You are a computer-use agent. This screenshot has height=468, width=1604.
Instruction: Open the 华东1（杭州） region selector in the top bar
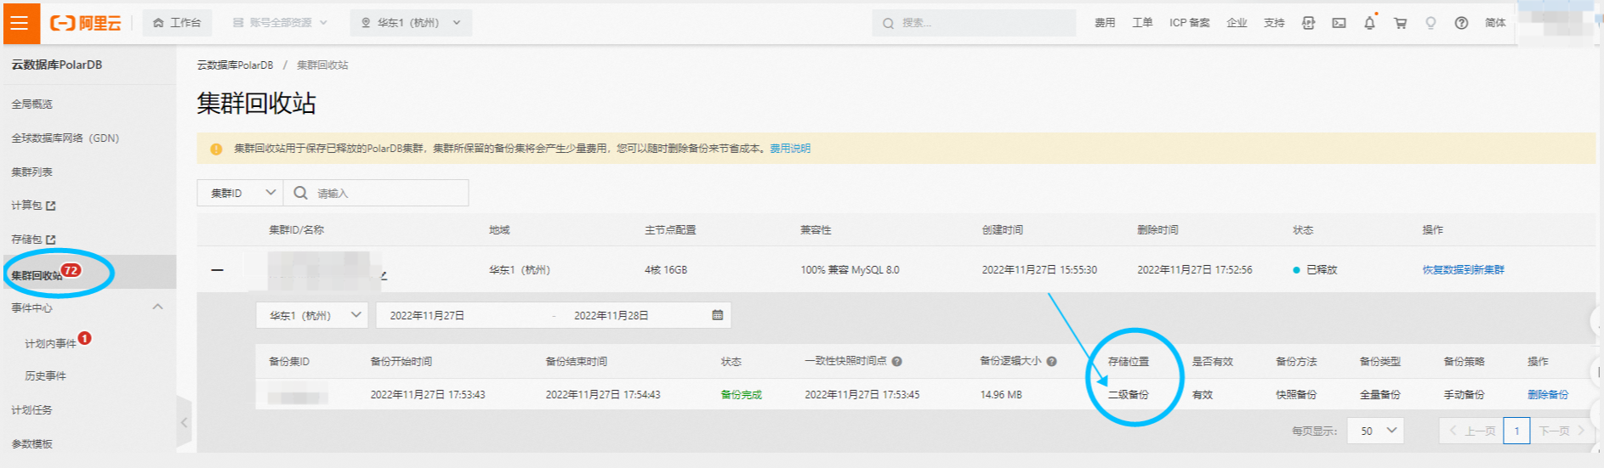(x=411, y=23)
